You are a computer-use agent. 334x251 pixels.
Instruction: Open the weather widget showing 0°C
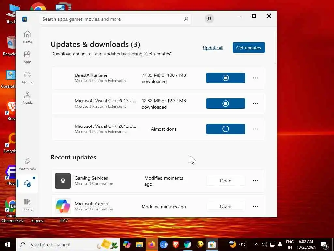[x=238, y=244]
